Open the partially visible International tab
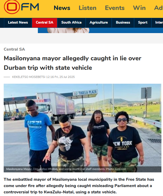 tap(157, 23)
